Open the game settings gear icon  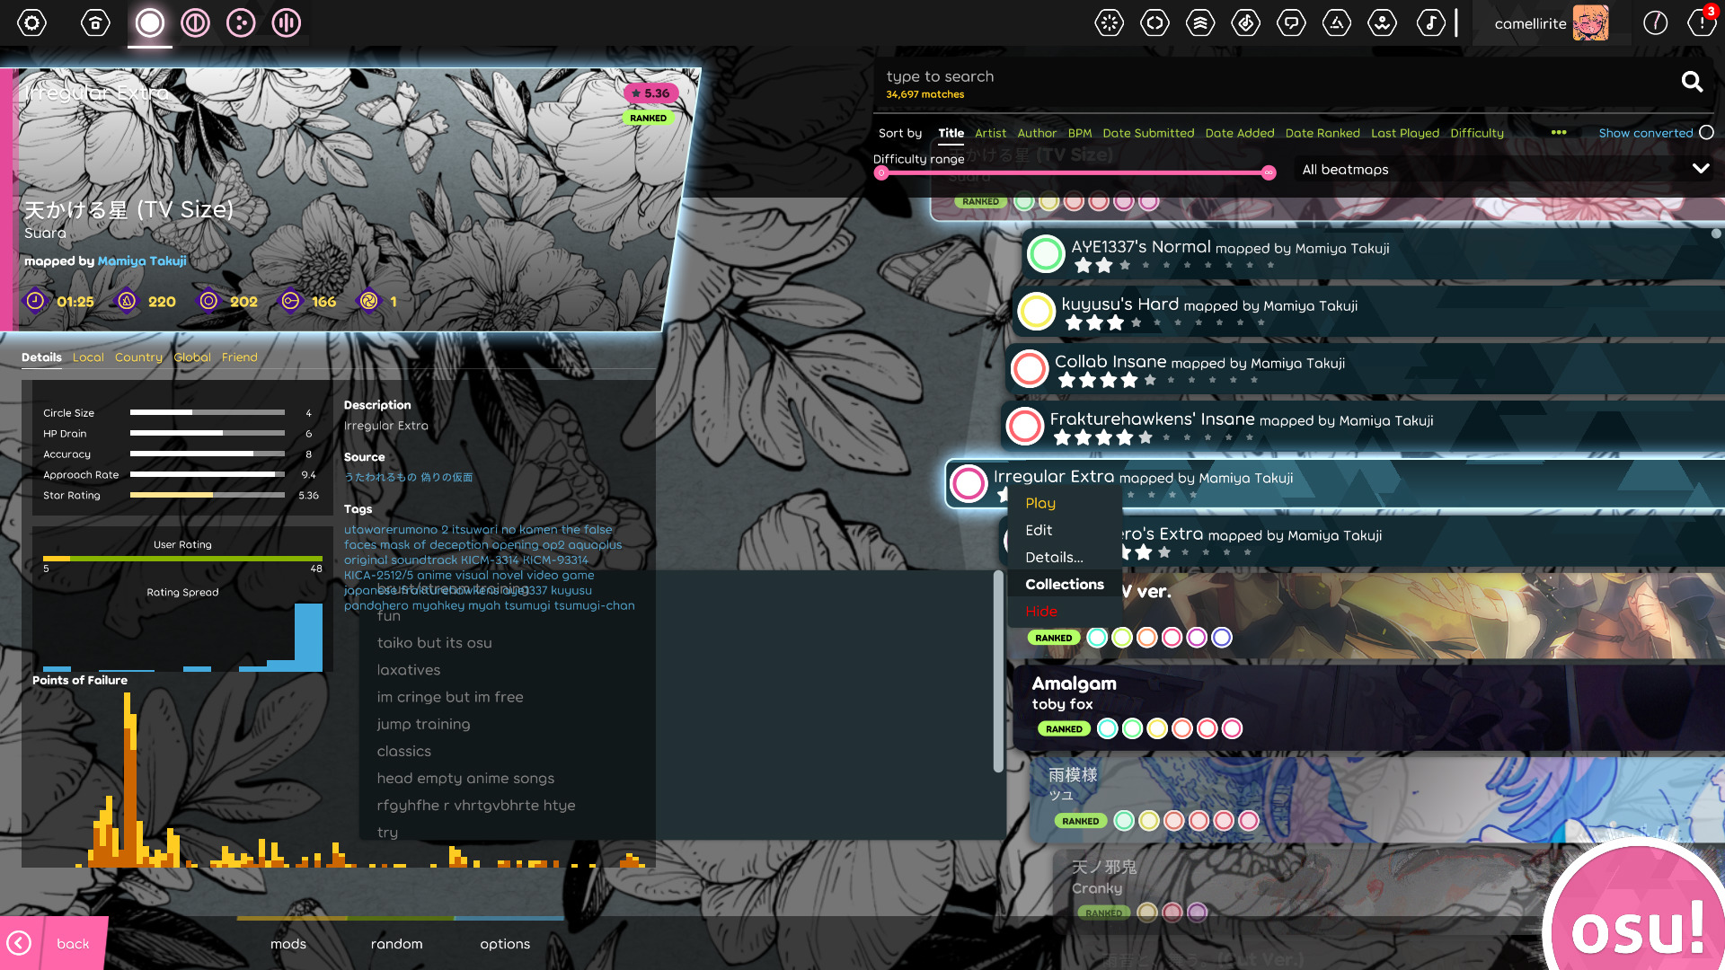coord(31,22)
